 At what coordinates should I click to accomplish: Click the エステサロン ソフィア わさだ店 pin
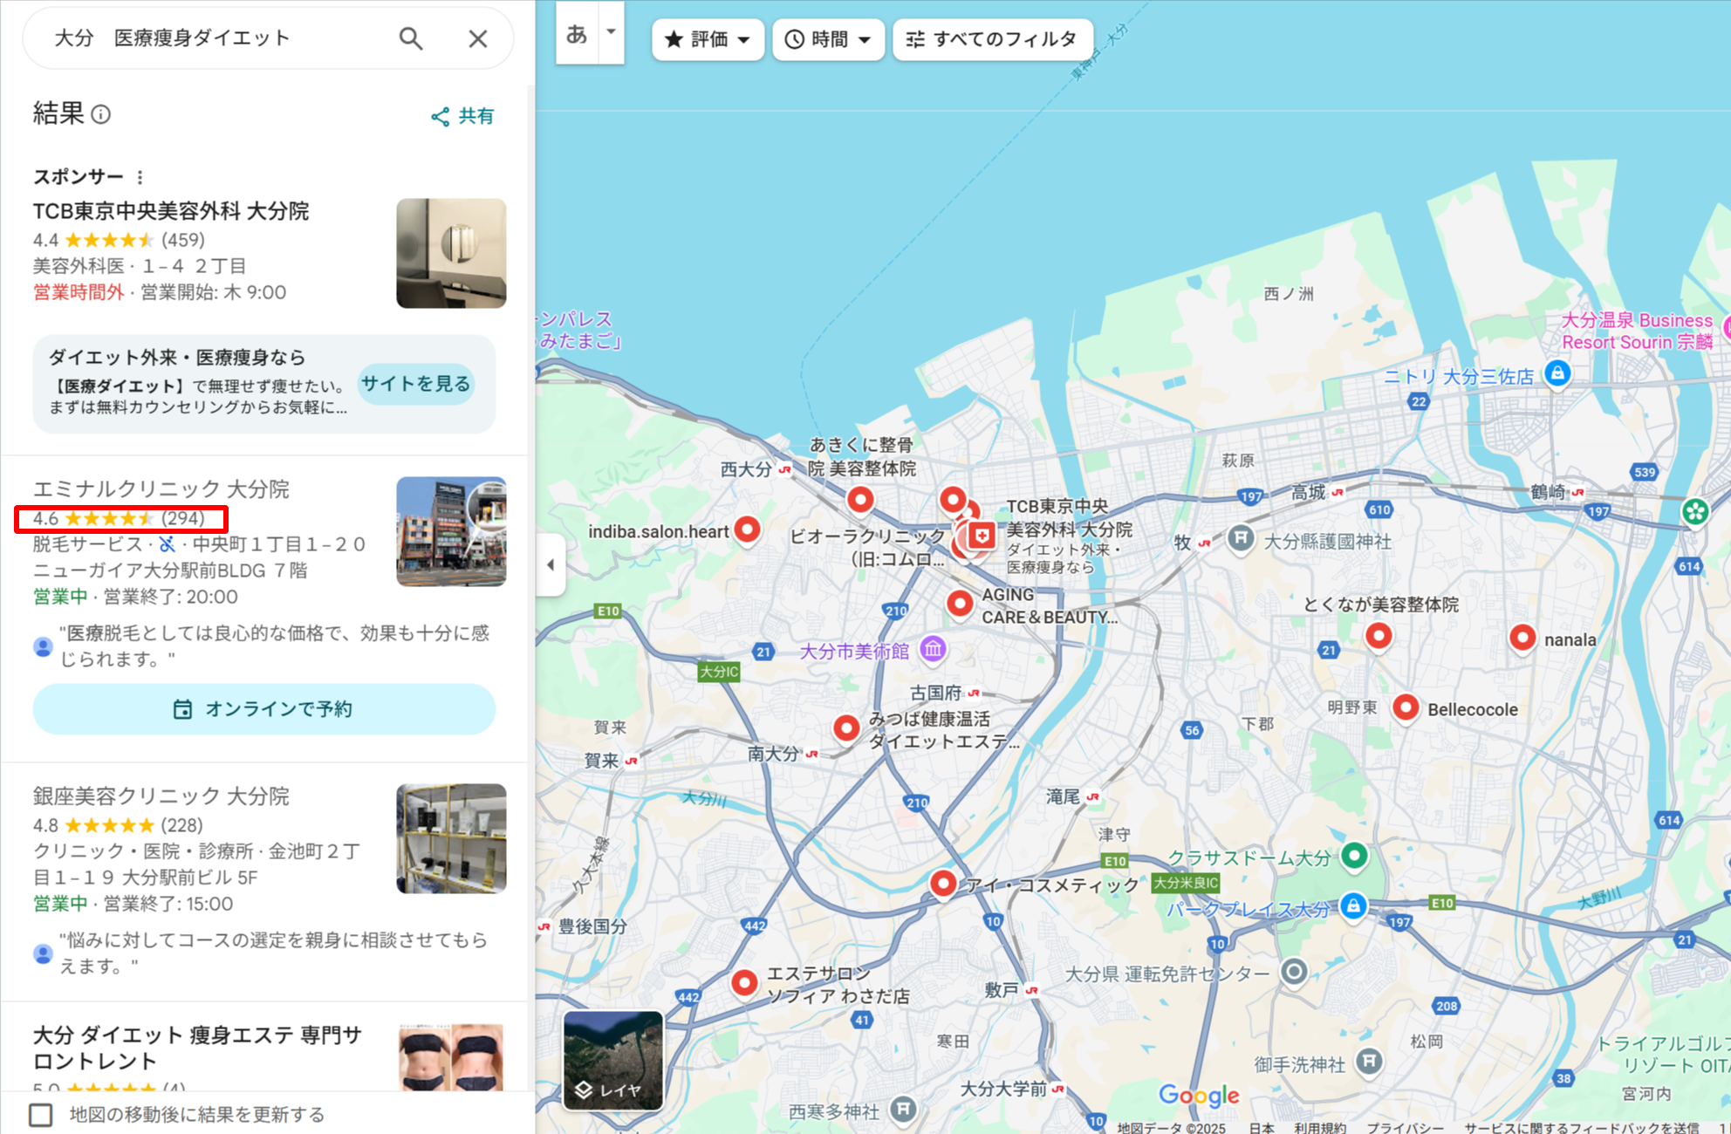pyautogui.click(x=744, y=982)
